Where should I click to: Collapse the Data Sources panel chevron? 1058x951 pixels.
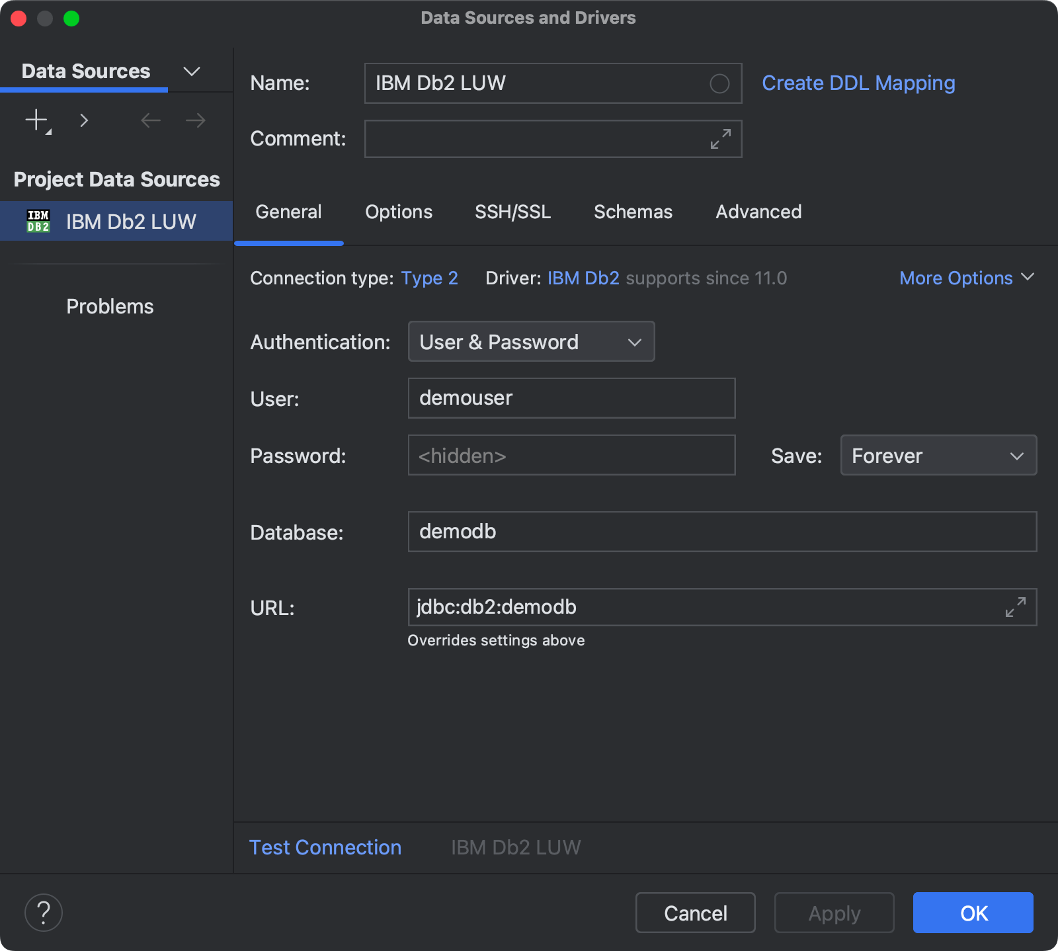pos(191,71)
